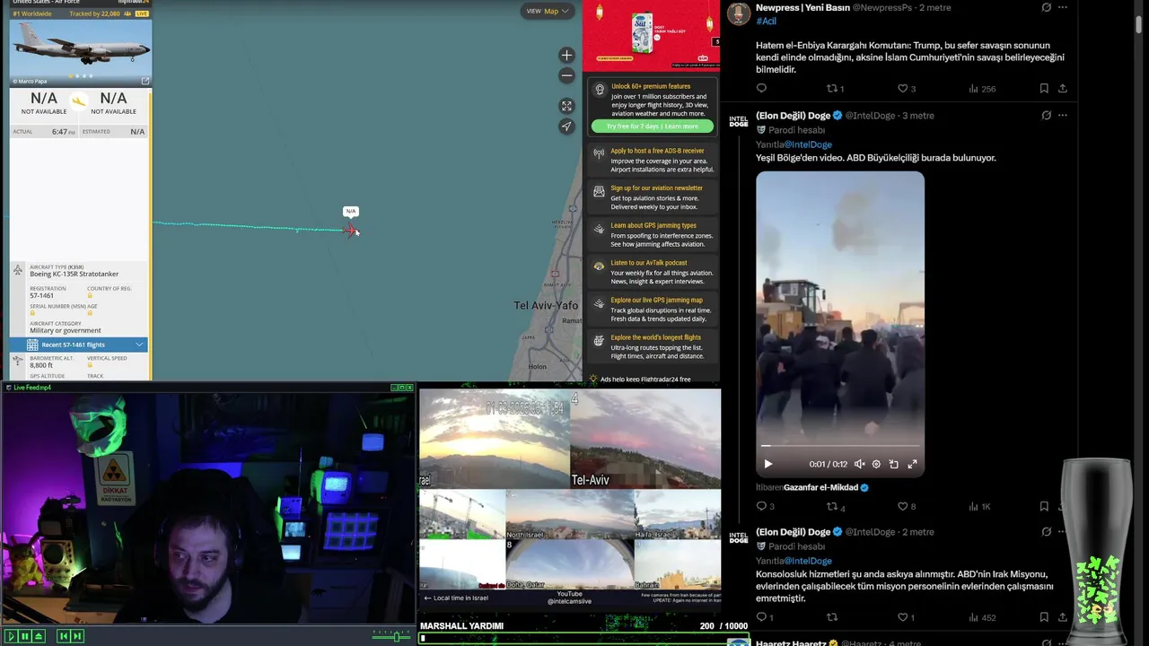Zoom in on the flight map
The width and height of the screenshot is (1149, 646).
(566, 56)
